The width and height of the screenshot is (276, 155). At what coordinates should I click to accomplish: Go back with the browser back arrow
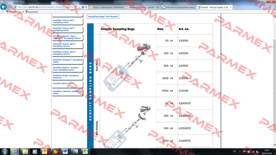[3, 7]
